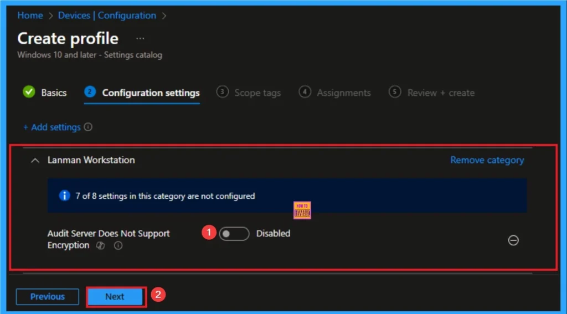Click the HTMD logo watermark

(302, 210)
